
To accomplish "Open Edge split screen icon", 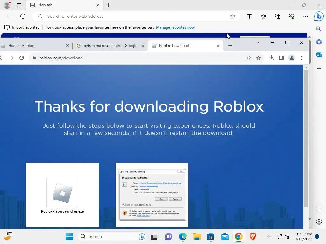I will click(249, 16).
